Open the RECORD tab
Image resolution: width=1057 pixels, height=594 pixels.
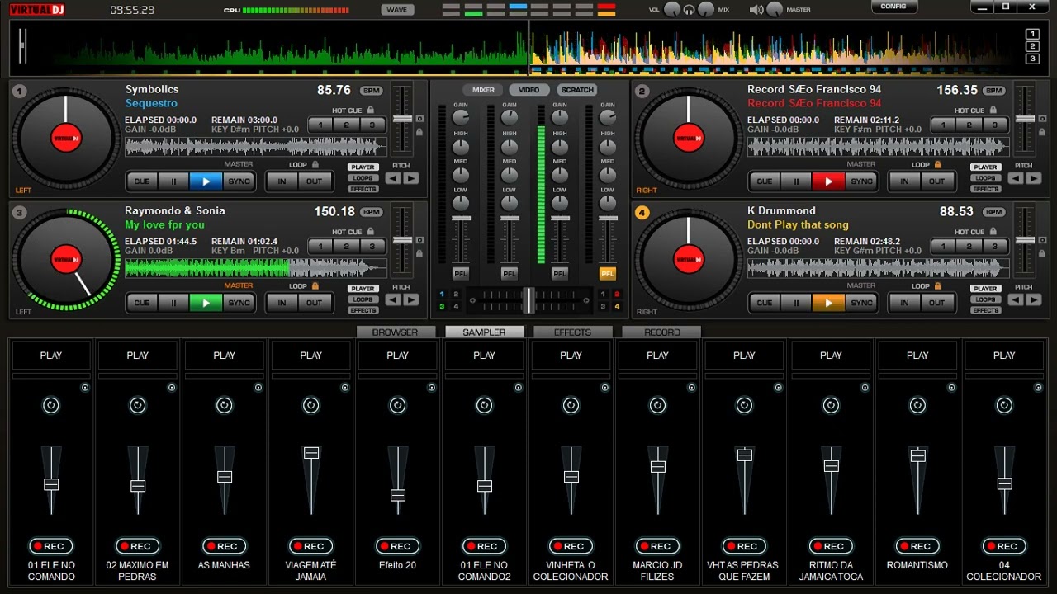661,332
